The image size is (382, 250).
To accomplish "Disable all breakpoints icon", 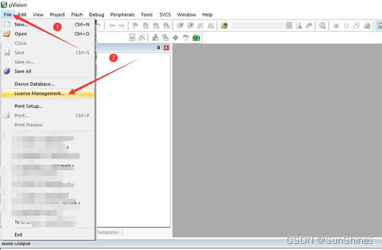I will [357, 26].
